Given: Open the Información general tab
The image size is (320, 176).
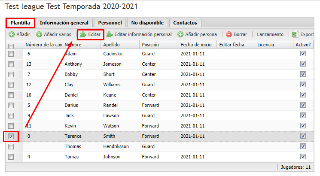Looking at the screenshot, I should point(64,23).
